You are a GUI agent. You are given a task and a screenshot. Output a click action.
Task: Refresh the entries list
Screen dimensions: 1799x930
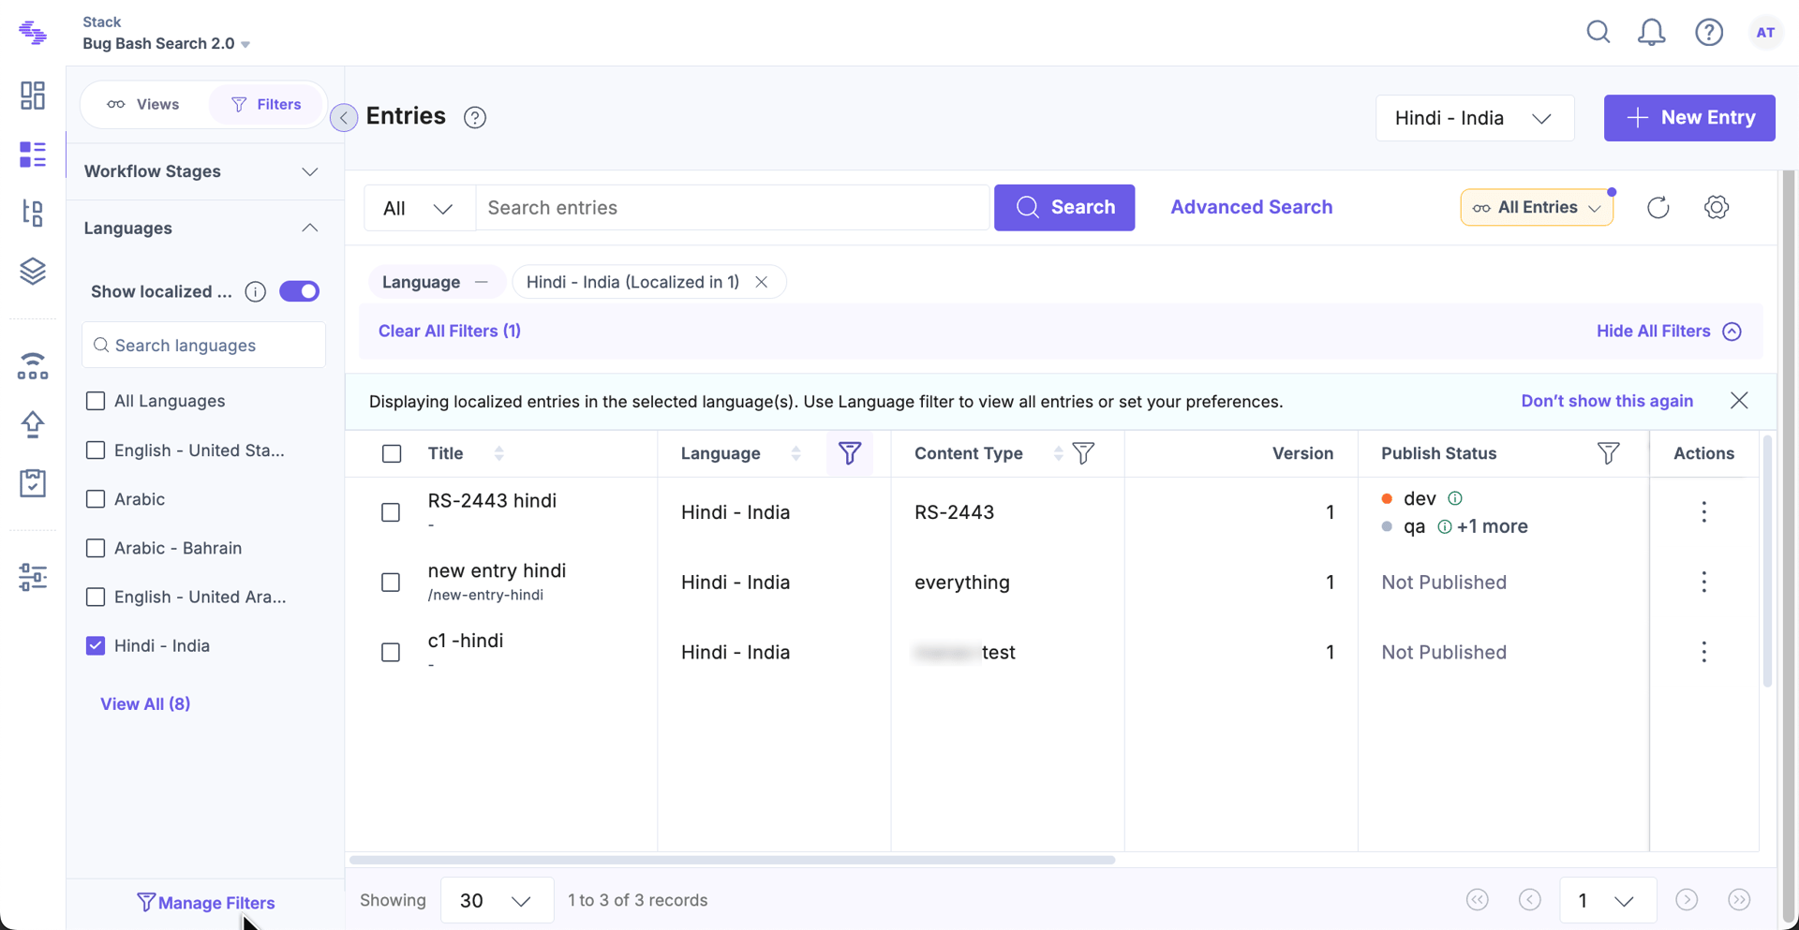[x=1658, y=207]
